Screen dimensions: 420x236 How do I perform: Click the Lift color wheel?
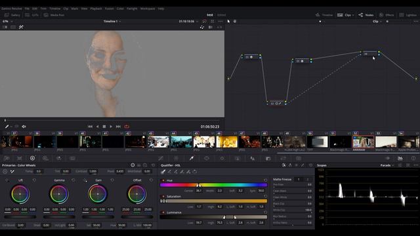pyautogui.click(x=20, y=194)
